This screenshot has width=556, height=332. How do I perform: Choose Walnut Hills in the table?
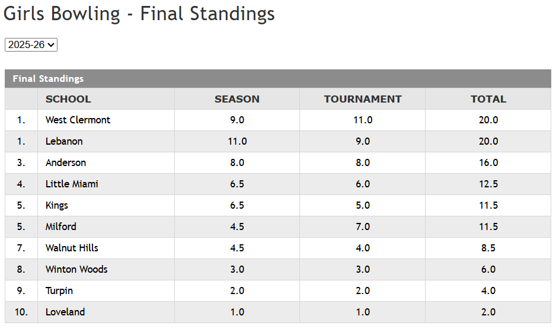pos(72,248)
